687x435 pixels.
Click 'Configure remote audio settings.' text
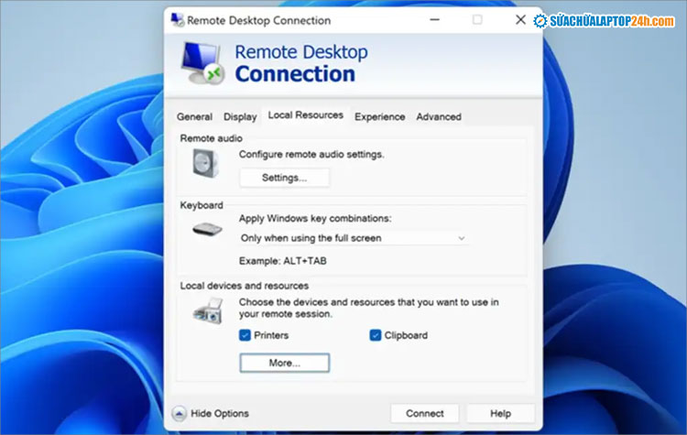(311, 155)
